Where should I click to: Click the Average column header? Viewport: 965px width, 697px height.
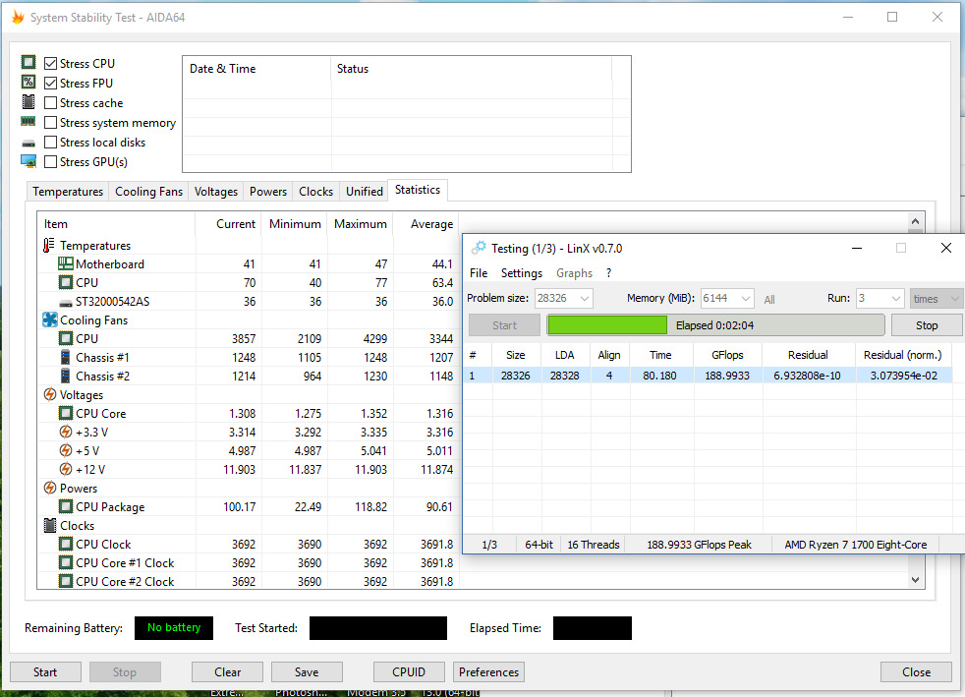[x=426, y=223]
